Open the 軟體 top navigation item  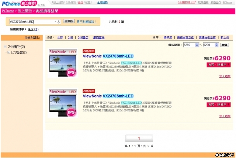(88, 3)
